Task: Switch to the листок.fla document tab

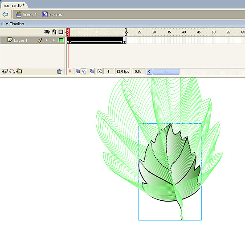Action: [14, 6]
